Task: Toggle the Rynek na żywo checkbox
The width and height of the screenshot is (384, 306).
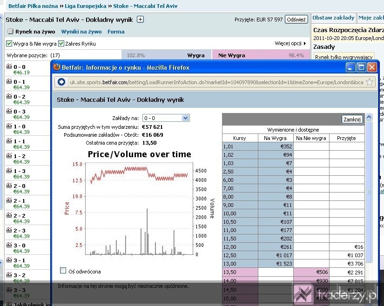Action: pyautogui.click(x=10, y=31)
